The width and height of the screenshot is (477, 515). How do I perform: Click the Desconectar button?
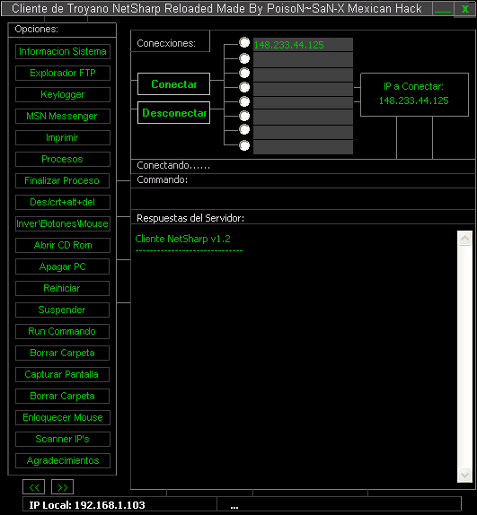pos(173,113)
